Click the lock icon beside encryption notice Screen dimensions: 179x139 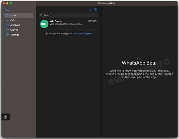(x=47, y=33)
